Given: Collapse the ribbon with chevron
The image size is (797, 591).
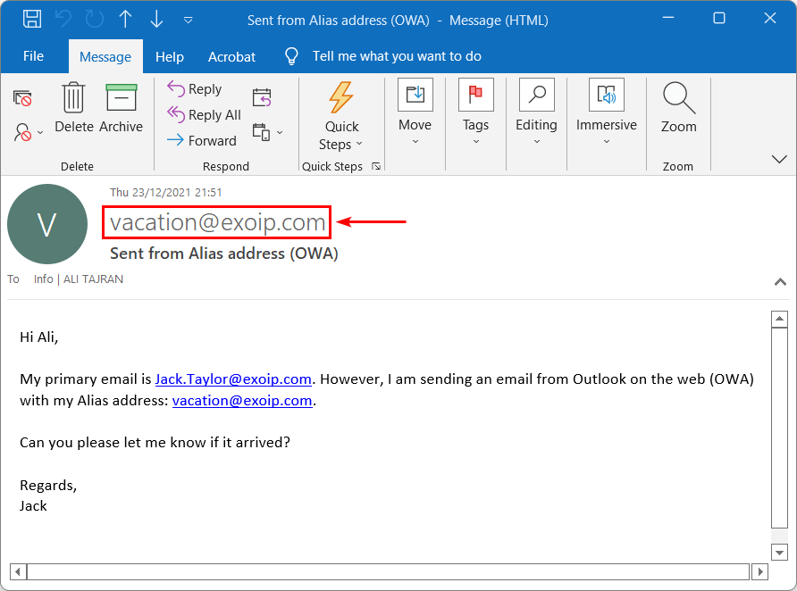Looking at the screenshot, I should point(779,160).
